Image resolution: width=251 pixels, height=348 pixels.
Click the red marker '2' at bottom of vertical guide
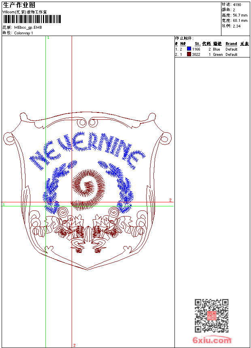tap(74, 345)
